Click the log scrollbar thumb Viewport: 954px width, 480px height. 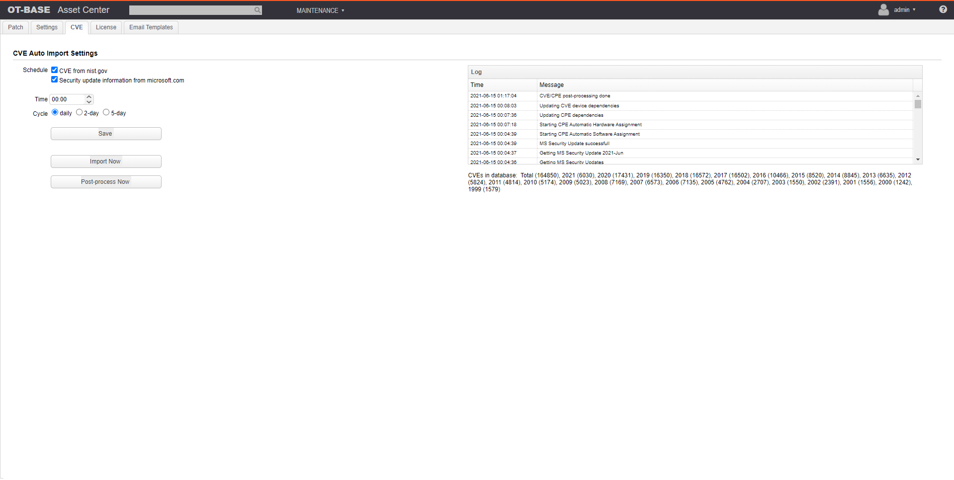(x=918, y=104)
